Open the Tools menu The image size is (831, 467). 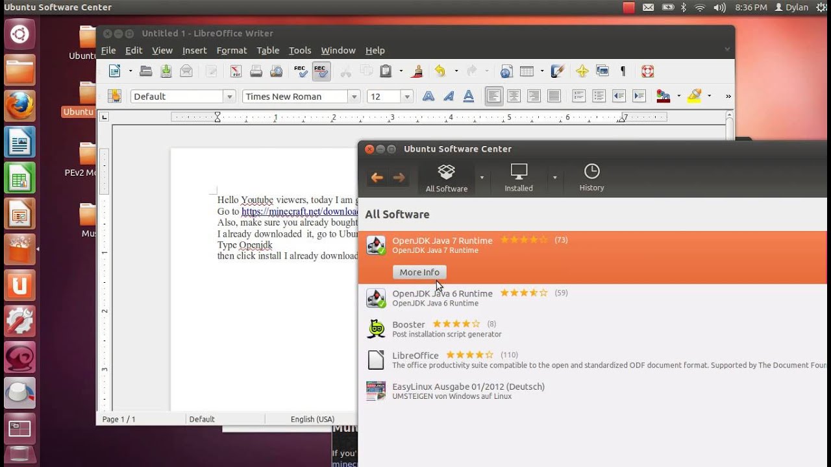[x=300, y=50]
